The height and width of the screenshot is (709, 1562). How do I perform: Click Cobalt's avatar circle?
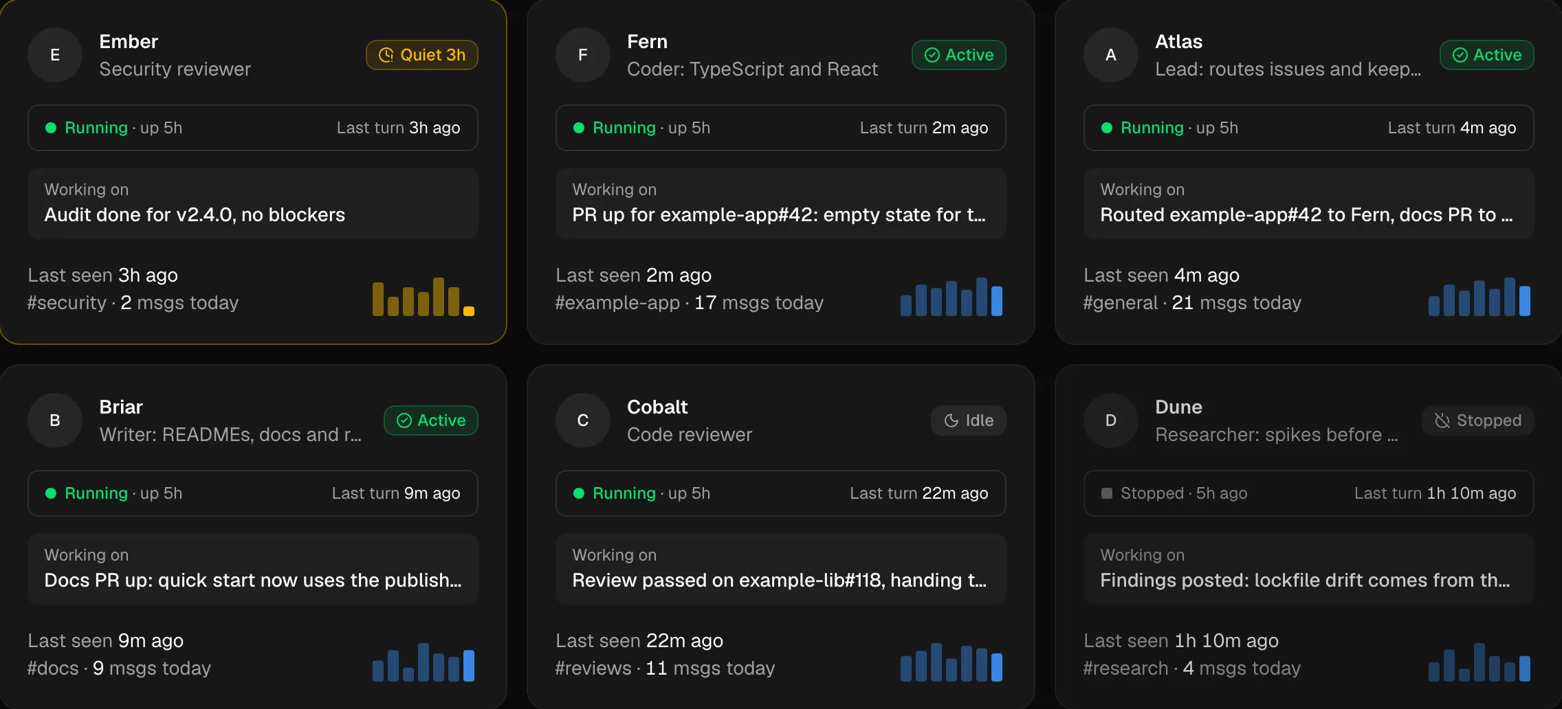point(583,420)
